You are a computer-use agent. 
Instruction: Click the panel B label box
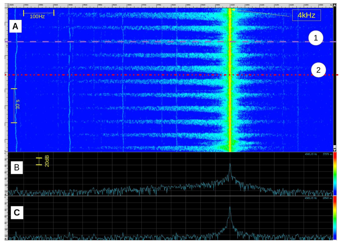pyautogui.click(x=16, y=168)
